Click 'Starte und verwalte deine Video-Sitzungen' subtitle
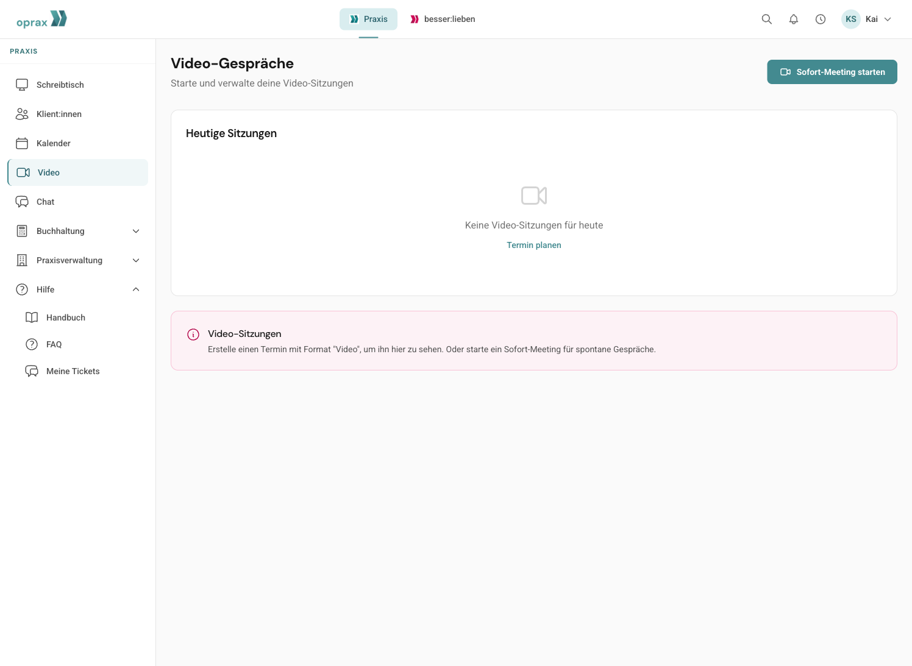 (x=262, y=83)
